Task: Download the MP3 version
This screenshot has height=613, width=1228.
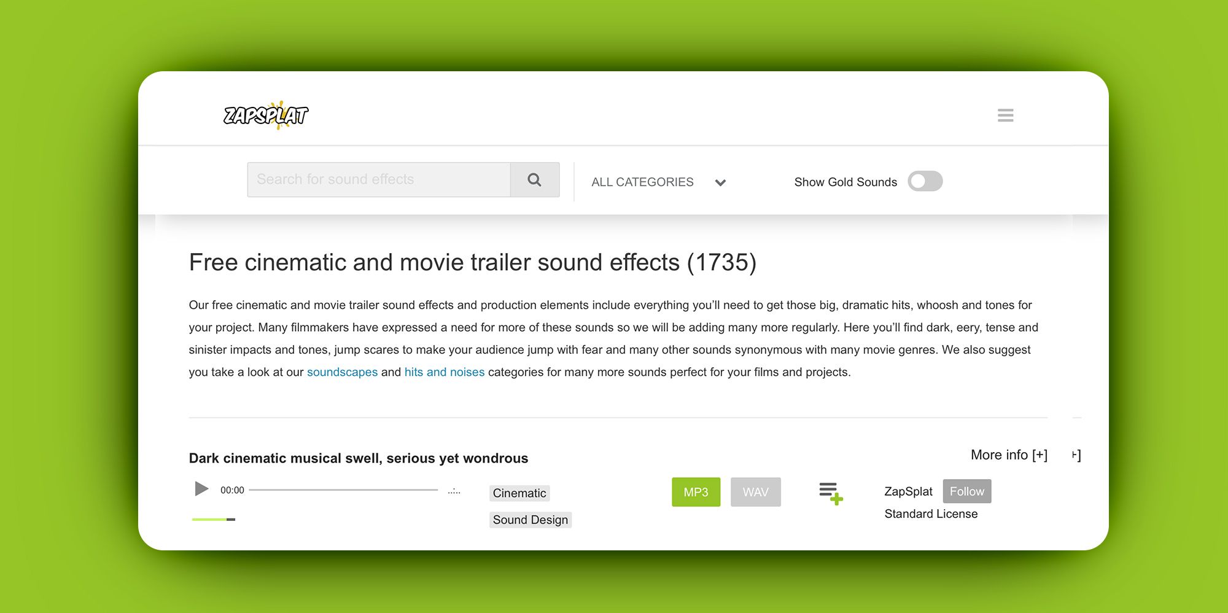Action: 696,492
